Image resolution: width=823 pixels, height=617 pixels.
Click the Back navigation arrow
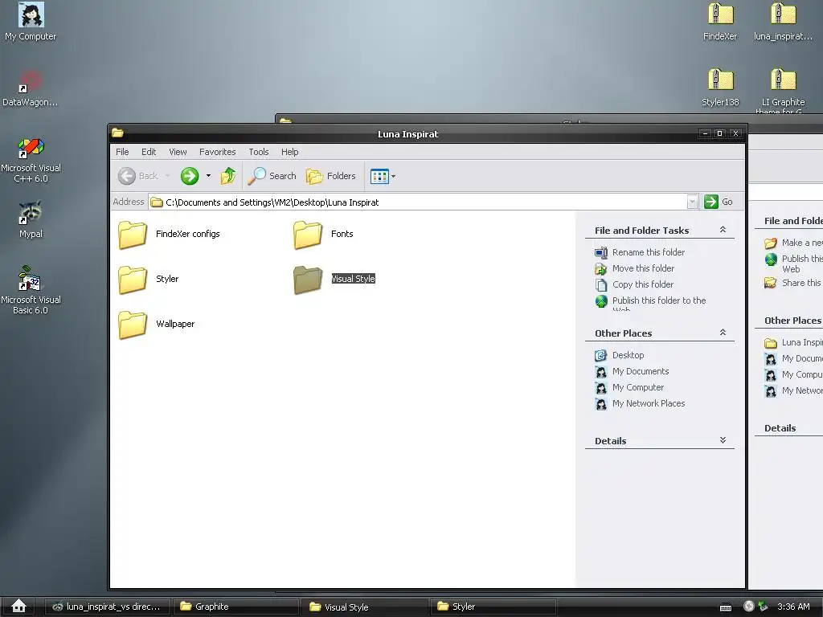point(126,176)
